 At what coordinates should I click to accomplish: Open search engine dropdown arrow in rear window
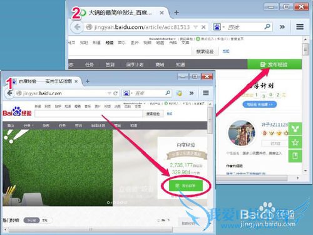point(223,27)
